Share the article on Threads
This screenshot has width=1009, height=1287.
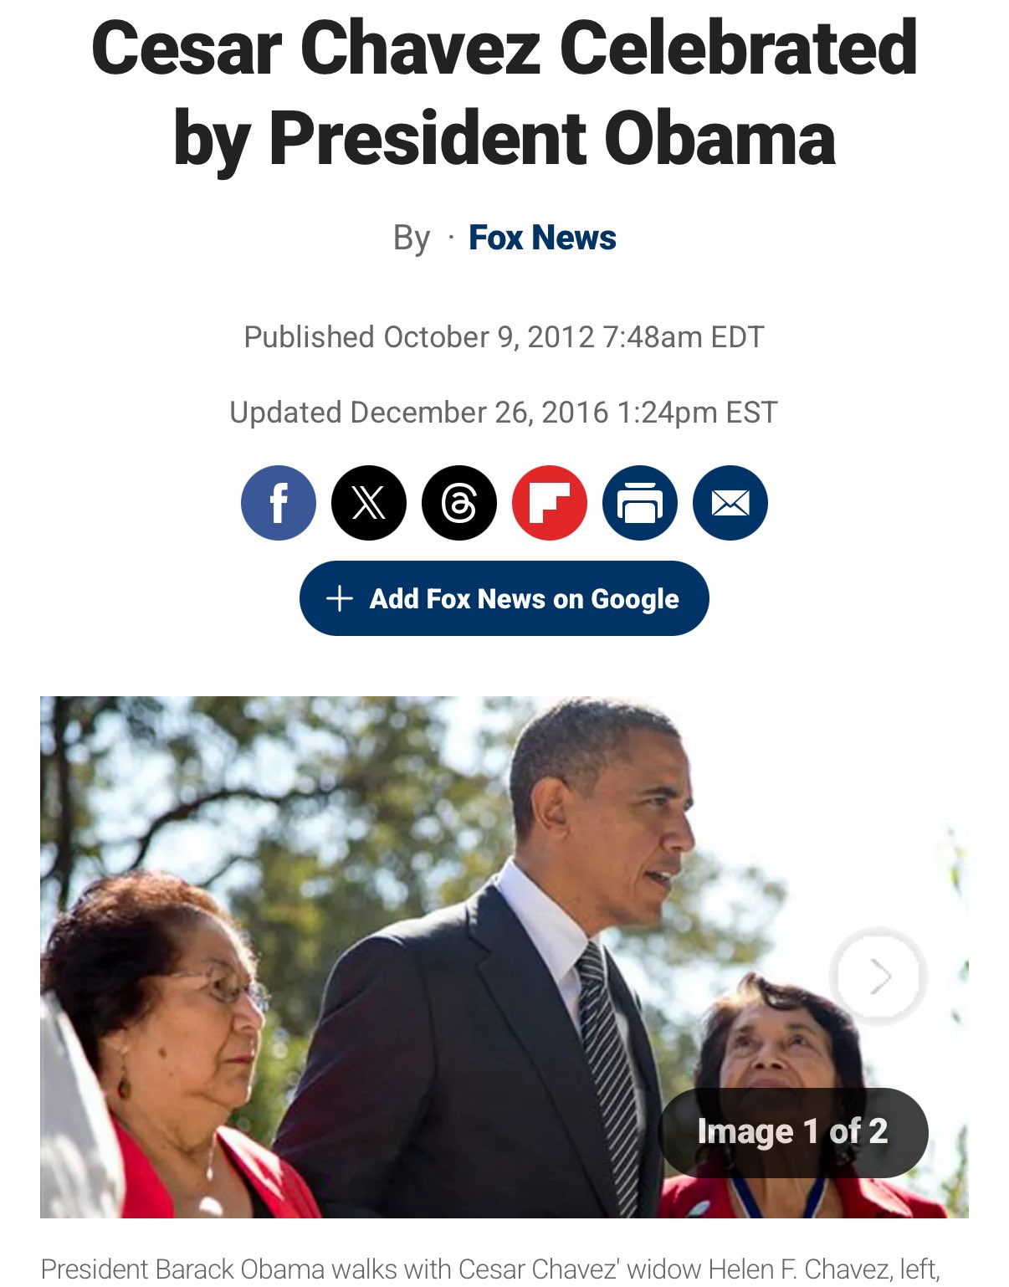[459, 503]
